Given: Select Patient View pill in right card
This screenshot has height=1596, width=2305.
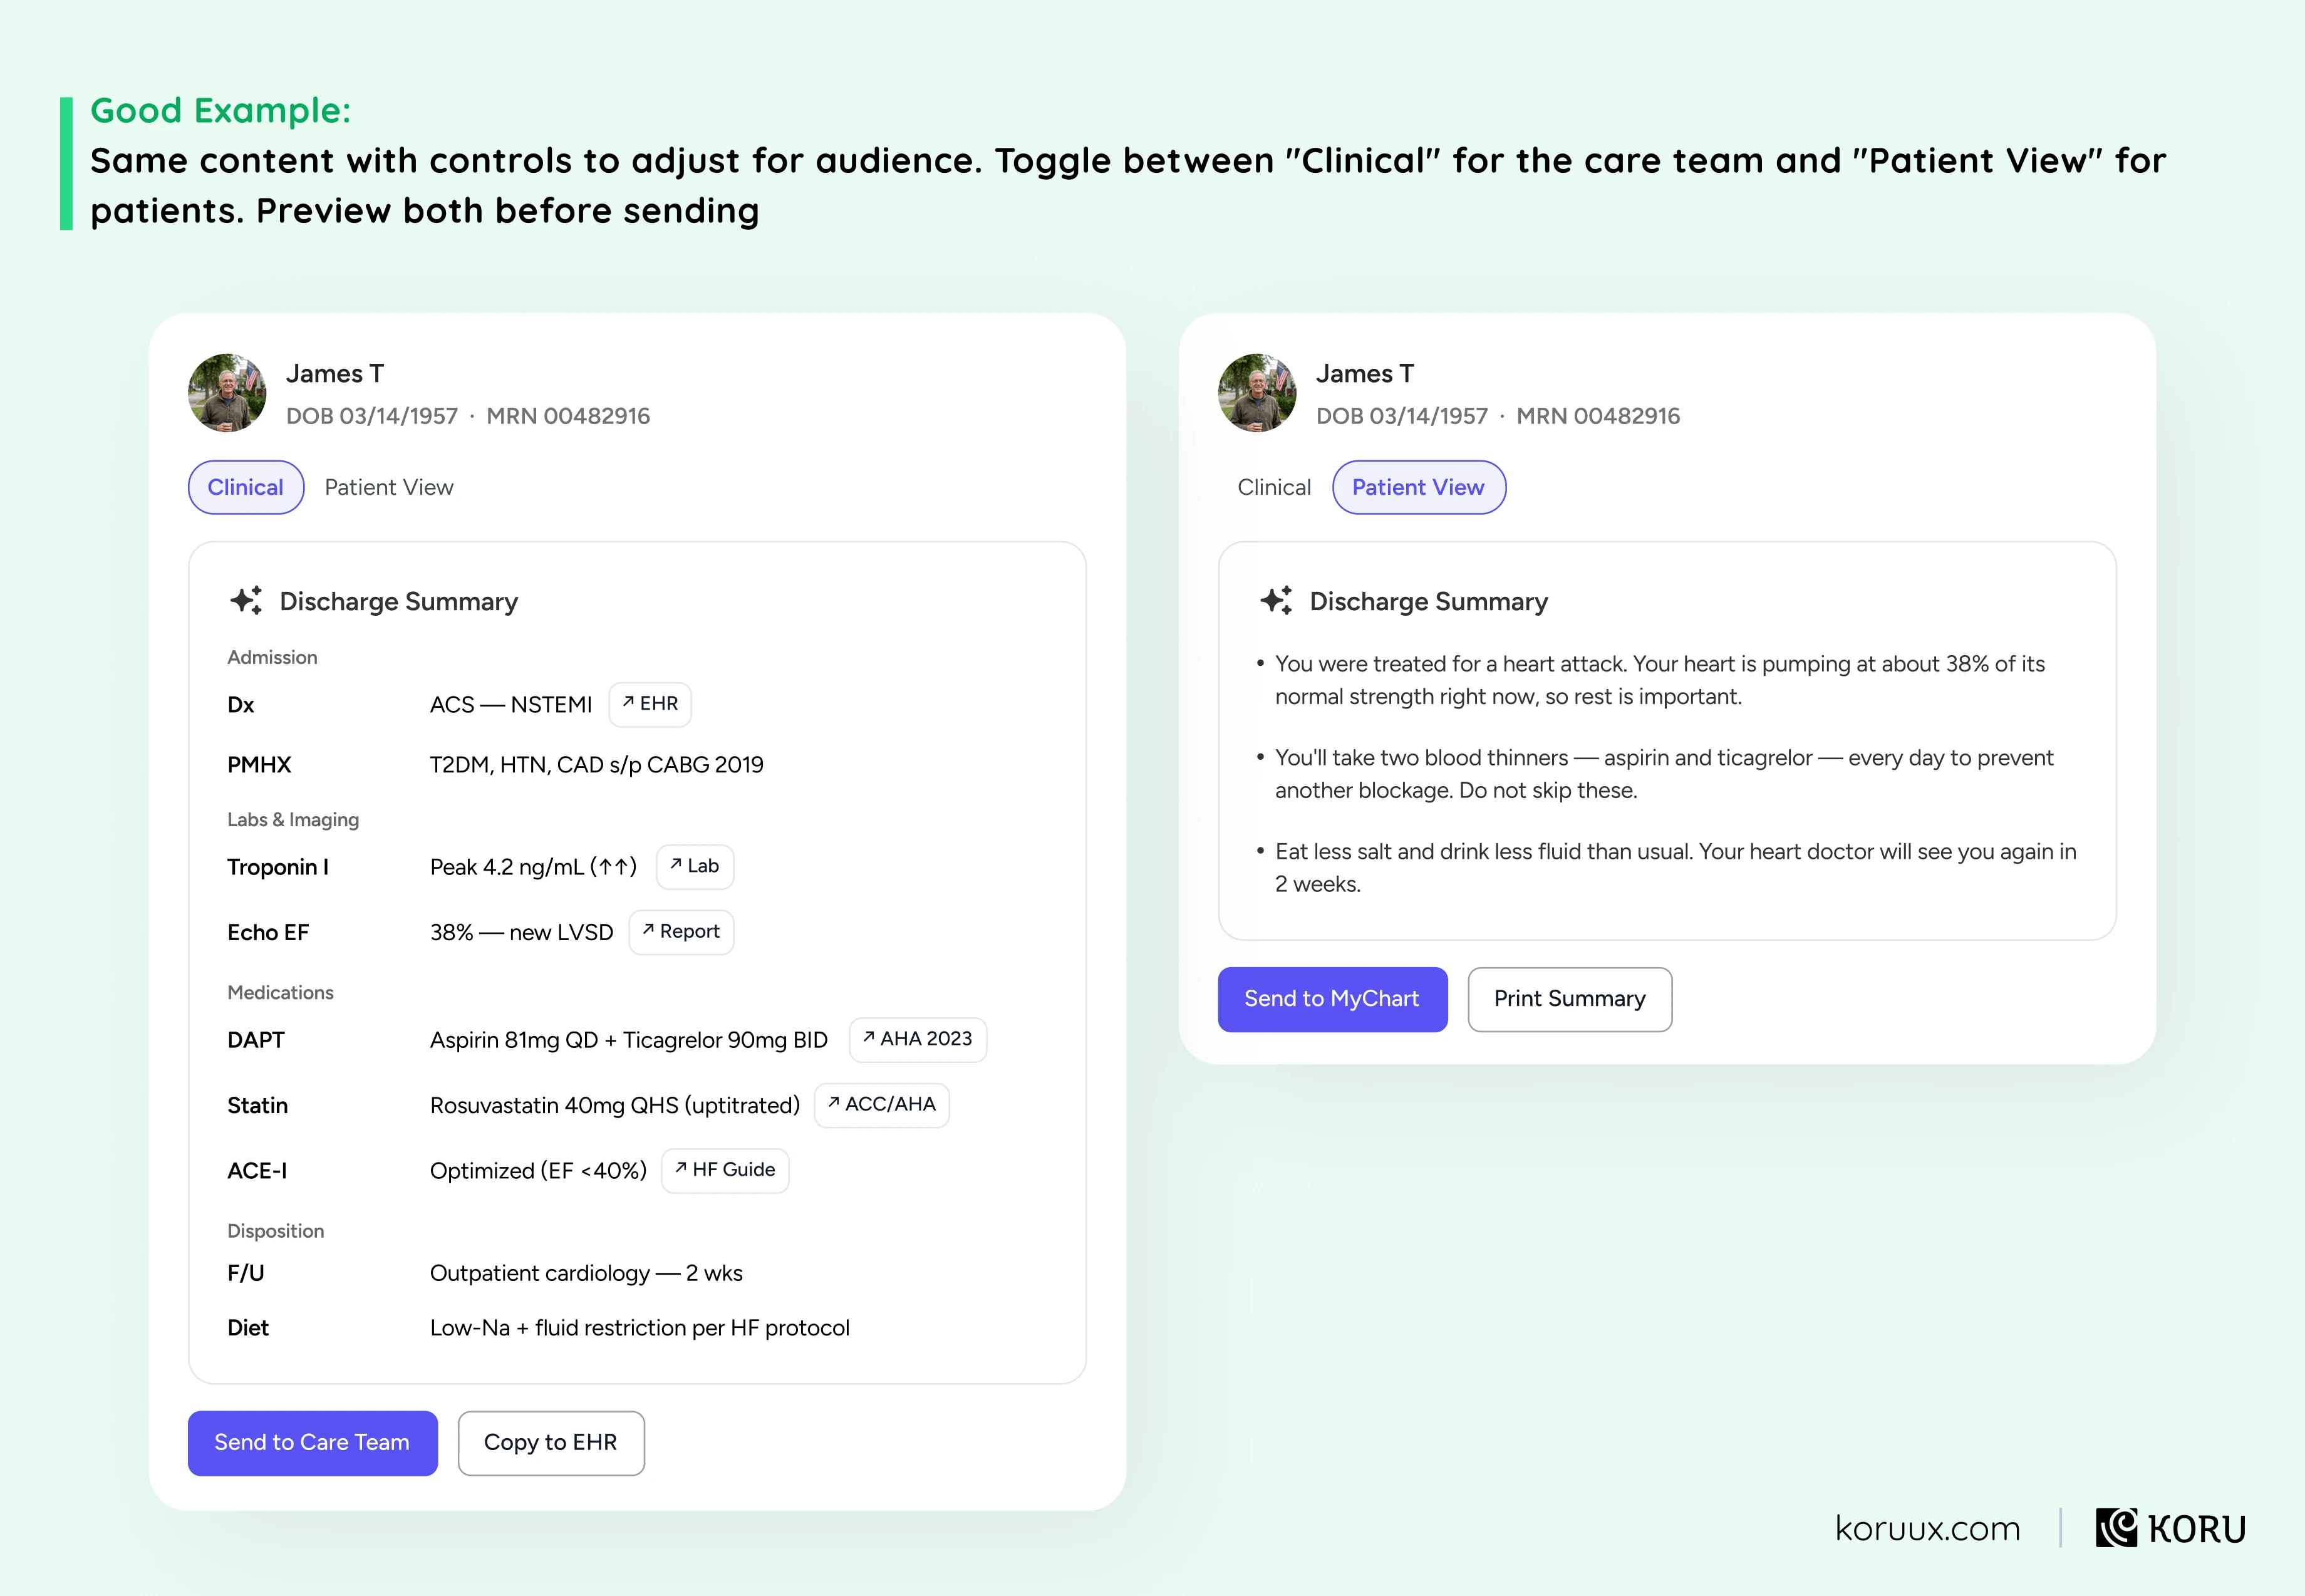Looking at the screenshot, I should (x=1419, y=487).
